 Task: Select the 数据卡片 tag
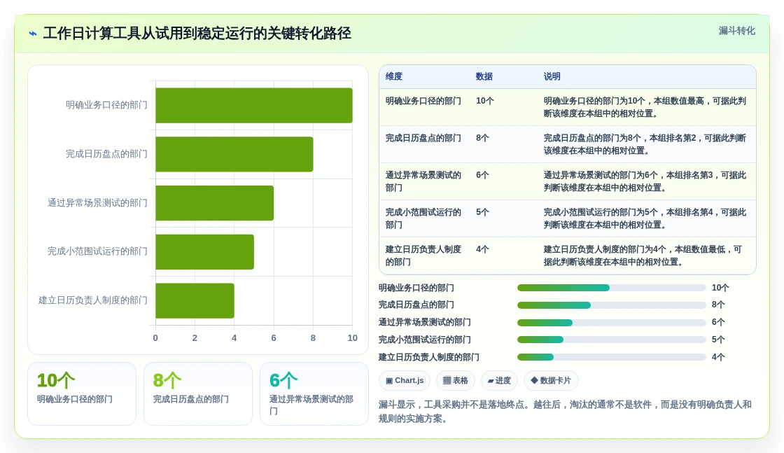[551, 380]
